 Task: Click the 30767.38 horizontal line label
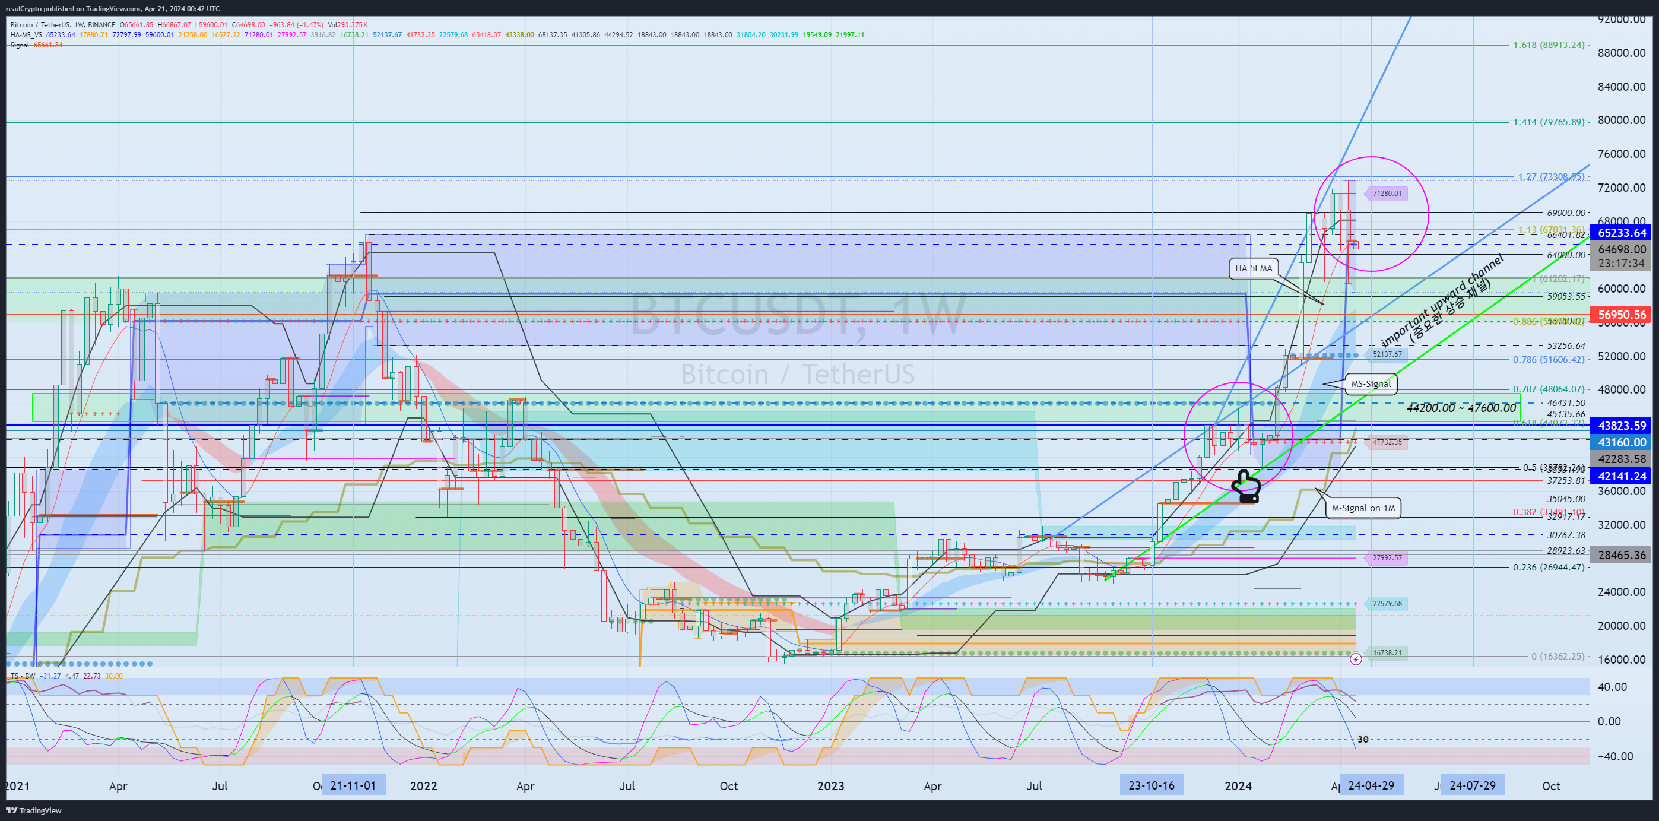1566,535
